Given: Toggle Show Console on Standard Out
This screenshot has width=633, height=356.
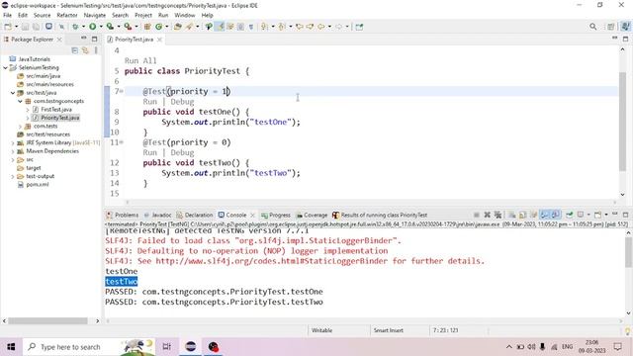Looking at the screenshot, I should 545,215.
